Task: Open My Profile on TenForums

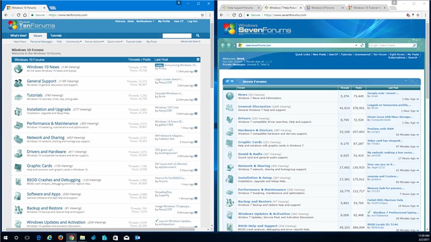Action: pos(164,21)
